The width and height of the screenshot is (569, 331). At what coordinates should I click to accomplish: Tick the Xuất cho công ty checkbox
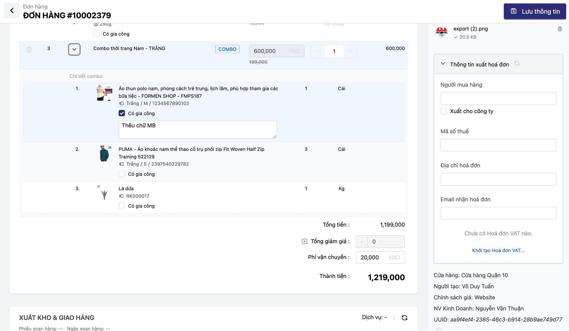444,111
